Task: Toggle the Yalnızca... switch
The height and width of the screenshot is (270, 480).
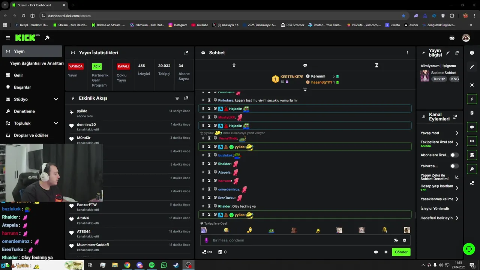Action: point(454,166)
